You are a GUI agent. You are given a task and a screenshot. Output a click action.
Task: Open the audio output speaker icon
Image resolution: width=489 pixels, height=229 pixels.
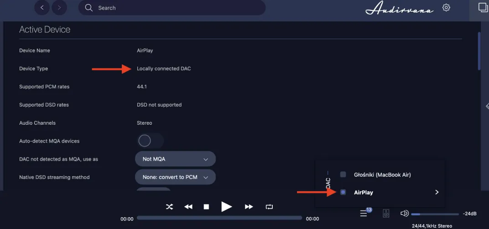coord(386,214)
